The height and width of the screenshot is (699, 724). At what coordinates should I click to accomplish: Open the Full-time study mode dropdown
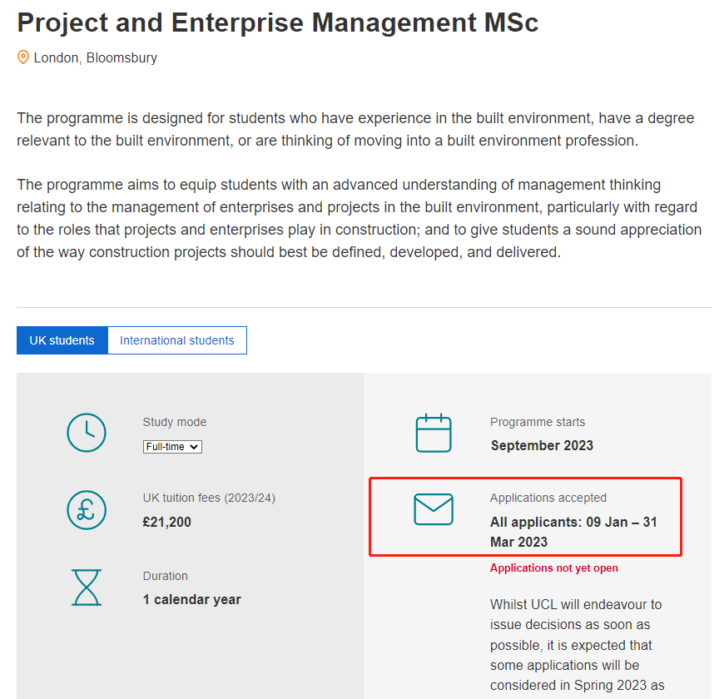pos(172,447)
